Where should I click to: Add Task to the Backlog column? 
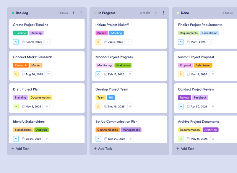(21, 148)
